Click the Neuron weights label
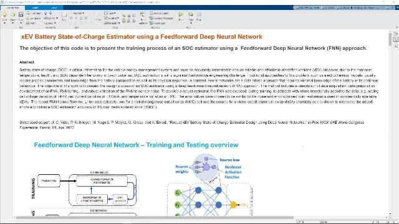This screenshot has height=224, width=399. [181, 169]
